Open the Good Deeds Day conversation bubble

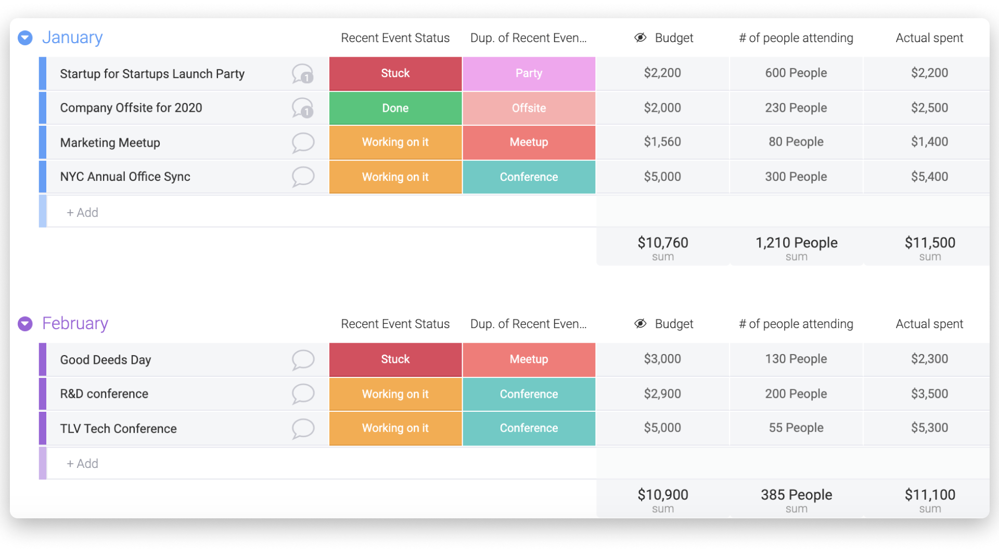303,360
